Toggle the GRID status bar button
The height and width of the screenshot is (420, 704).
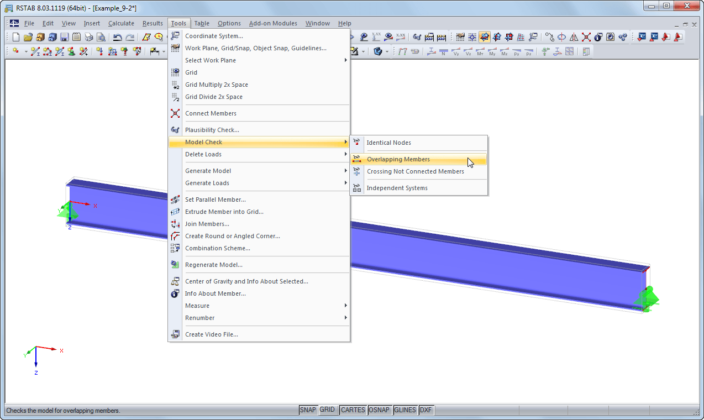(327, 410)
